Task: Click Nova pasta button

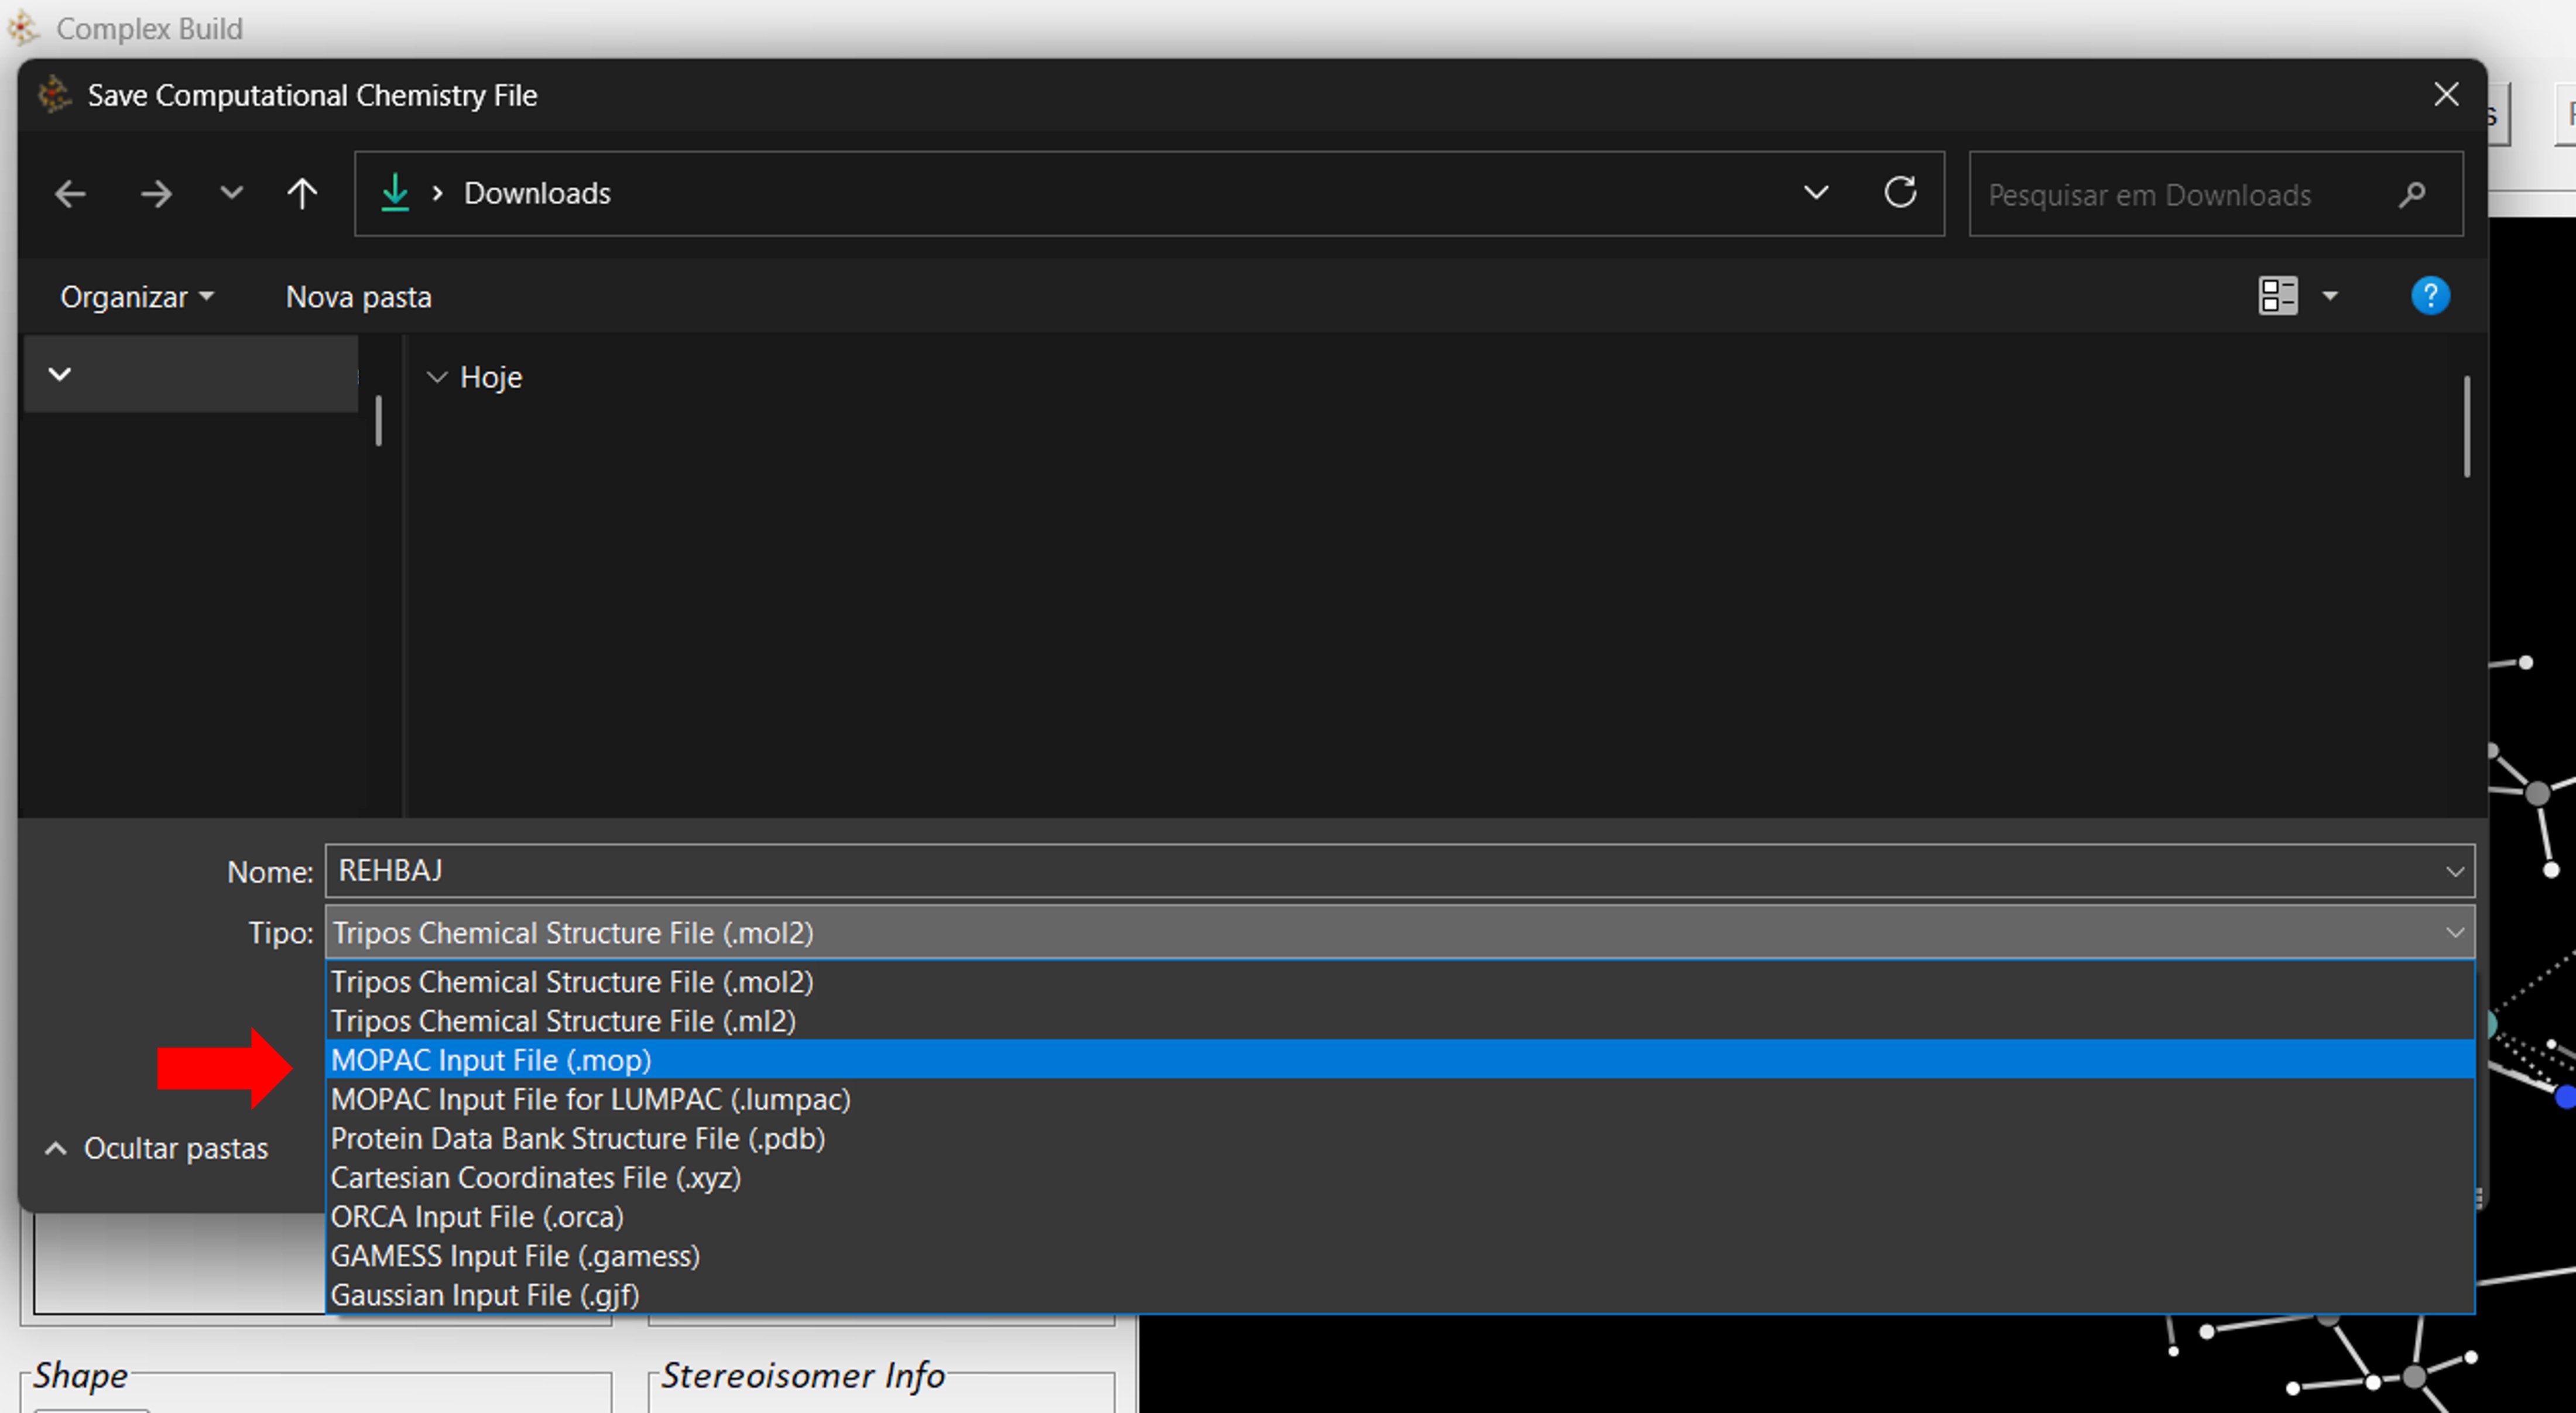Action: [x=358, y=297]
